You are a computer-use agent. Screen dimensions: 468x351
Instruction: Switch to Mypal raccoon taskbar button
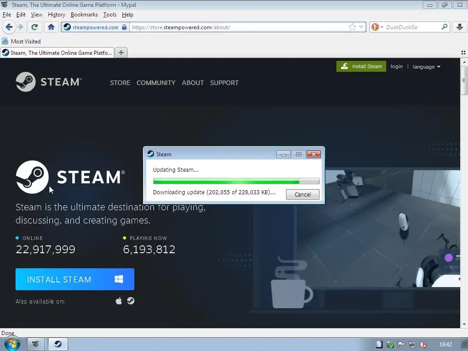tap(36, 344)
